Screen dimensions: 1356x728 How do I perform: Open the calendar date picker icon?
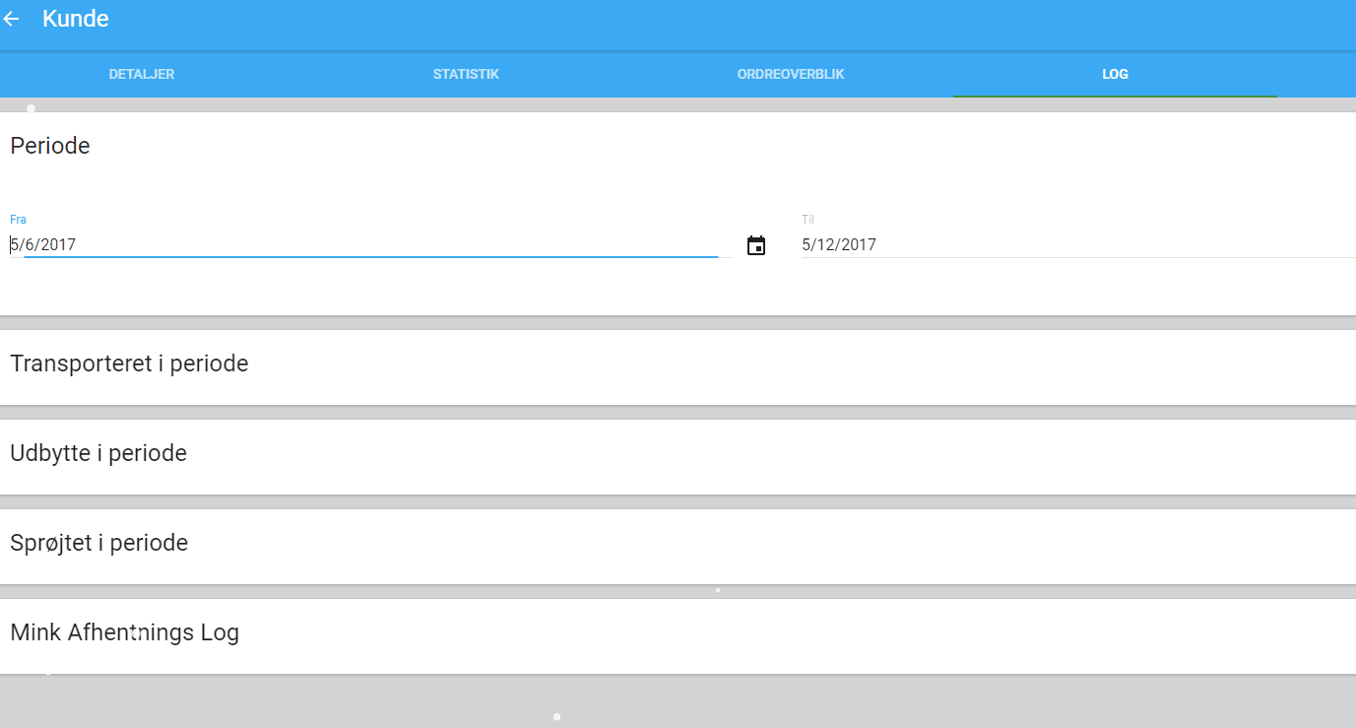pyautogui.click(x=756, y=244)
